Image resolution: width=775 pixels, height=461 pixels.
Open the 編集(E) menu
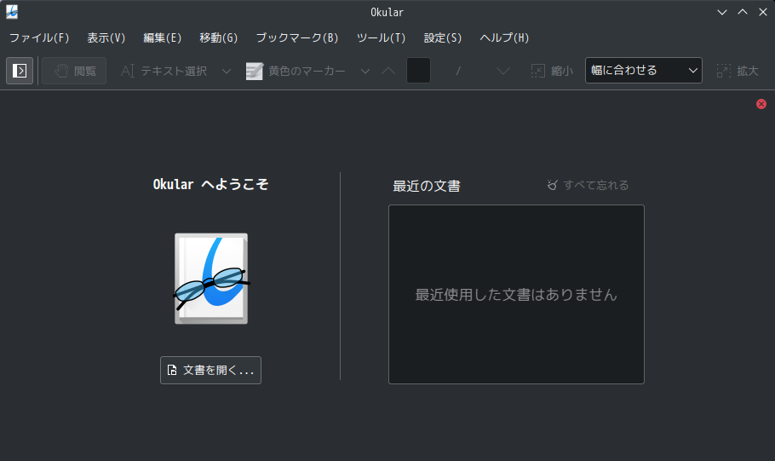tap(162, 37)
